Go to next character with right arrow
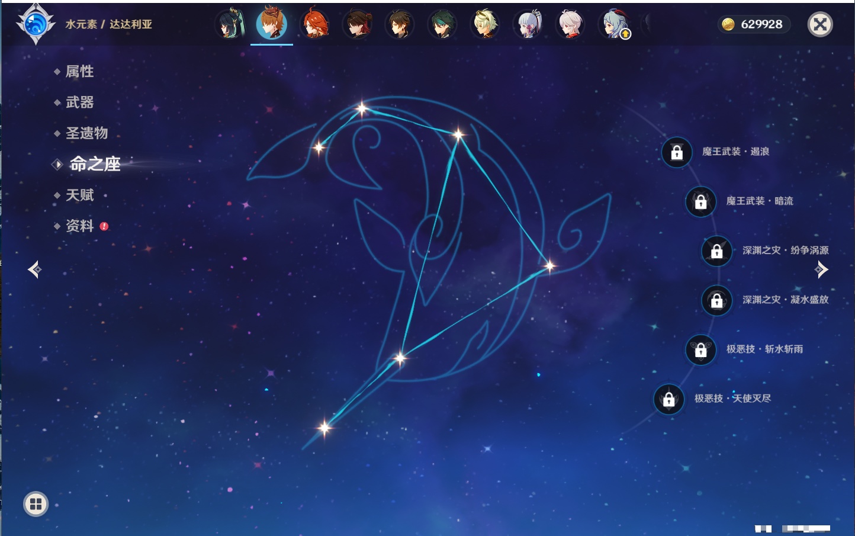Image resolution: width=855 pixels, height=536 pixels. (821, 269)
